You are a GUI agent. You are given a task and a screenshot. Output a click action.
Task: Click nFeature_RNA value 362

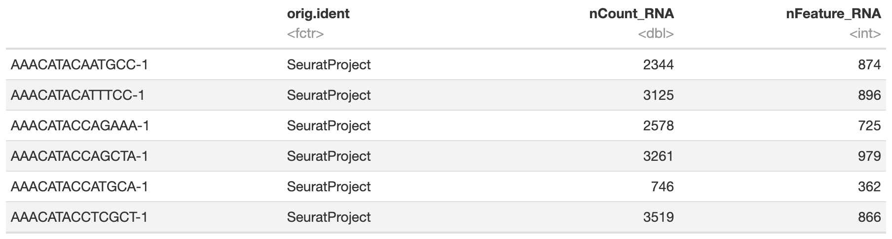[869, 187]
